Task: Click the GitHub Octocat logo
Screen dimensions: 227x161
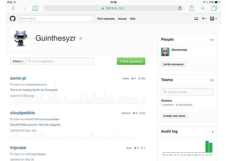Action: pyautogui.click(x=13, y=19)
